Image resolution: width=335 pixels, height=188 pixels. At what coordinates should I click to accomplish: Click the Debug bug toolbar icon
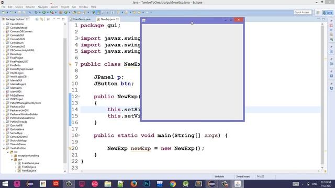(x=36, y=13)
